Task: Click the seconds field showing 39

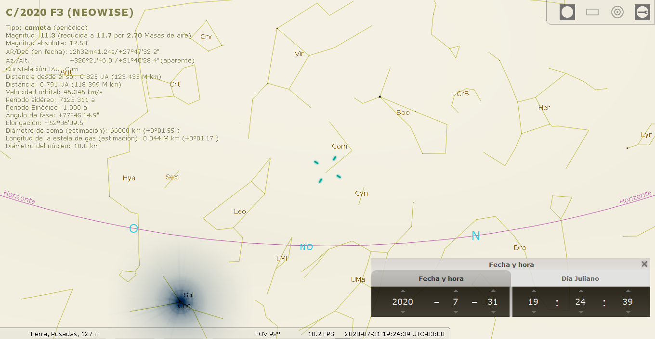Action: [628, 302]
